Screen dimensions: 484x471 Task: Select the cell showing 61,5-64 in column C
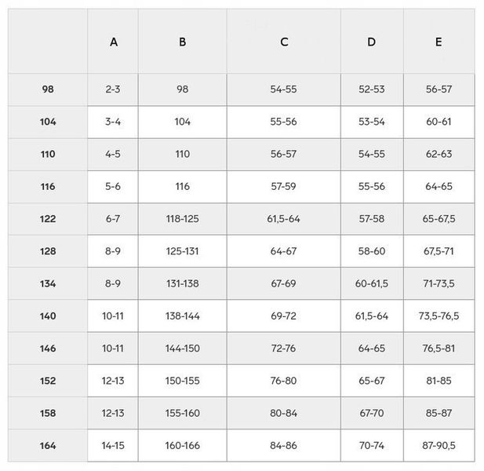pos(284,219)
